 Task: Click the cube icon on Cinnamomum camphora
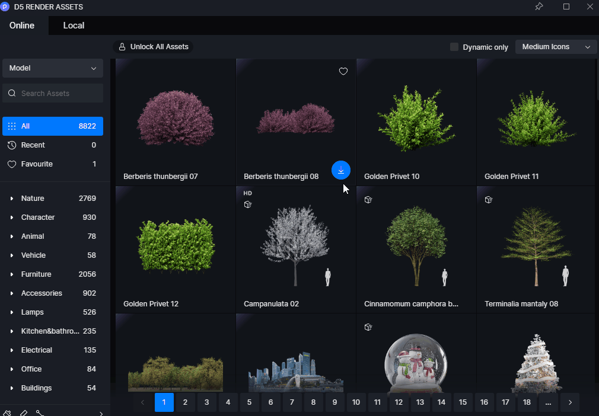click(368, 200)
